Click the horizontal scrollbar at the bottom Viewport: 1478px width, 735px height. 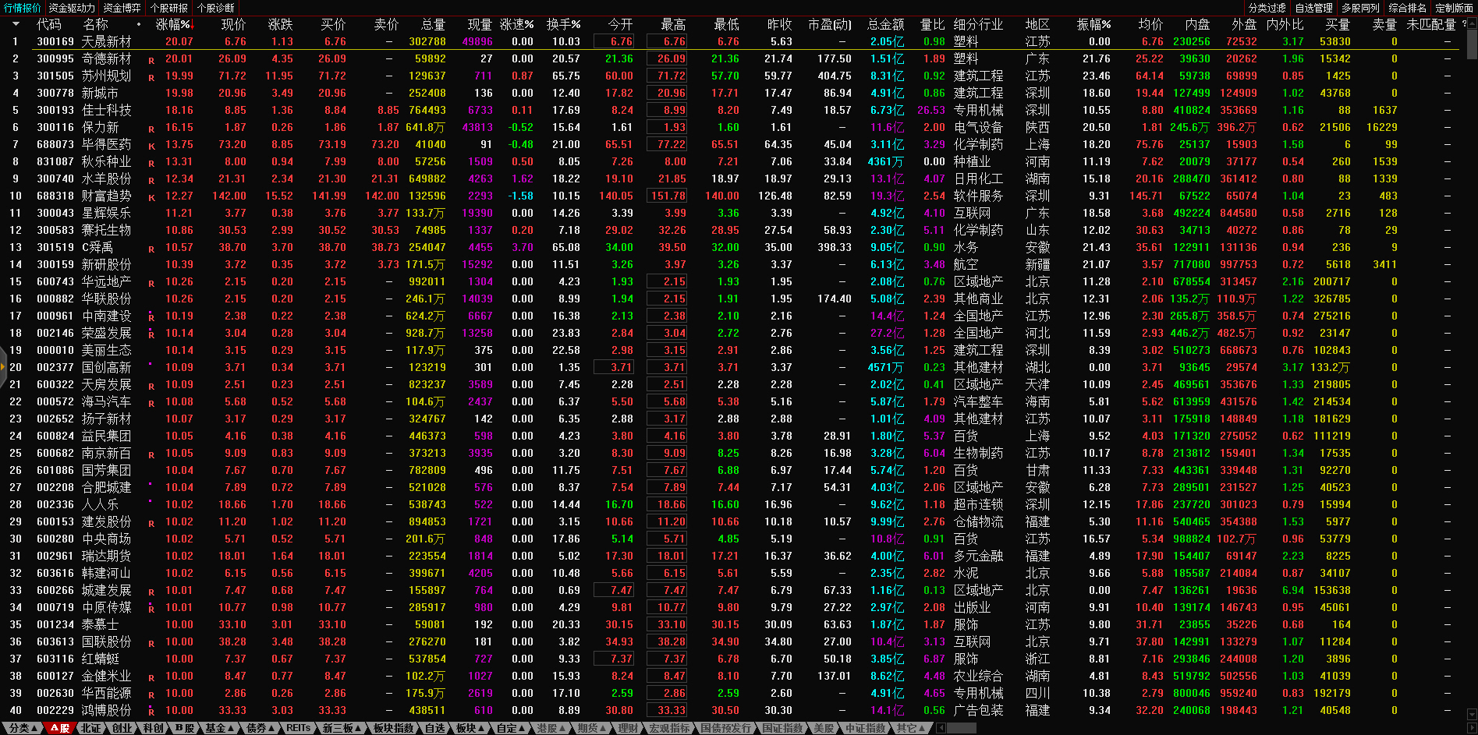click(x=961, y=728)
